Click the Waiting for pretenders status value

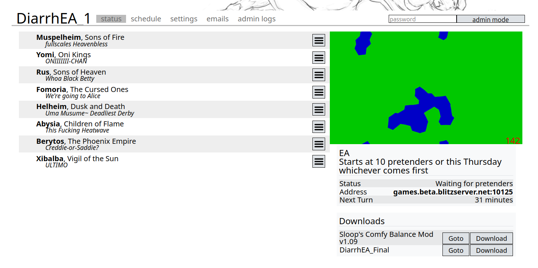(x=474, y=184)
